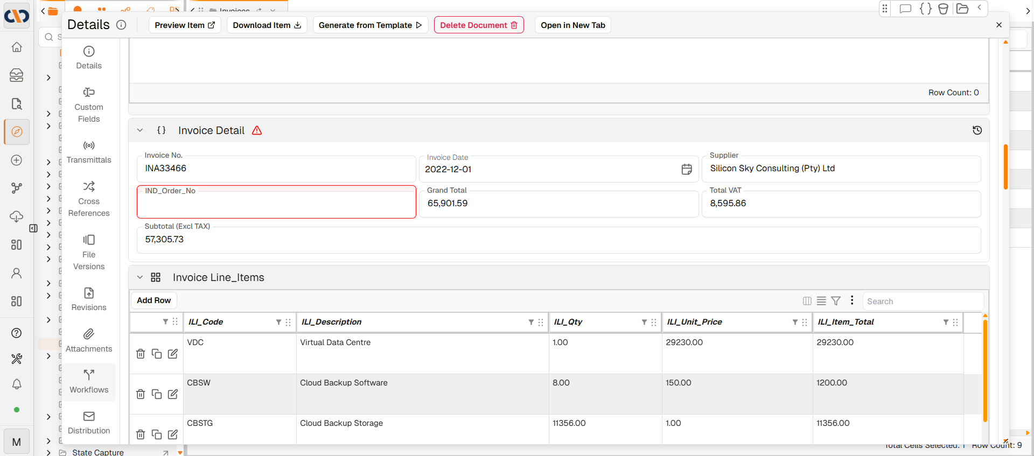Filter the ILI_Code column
This screenshot has width=1034, height=456.
[278, 322]
